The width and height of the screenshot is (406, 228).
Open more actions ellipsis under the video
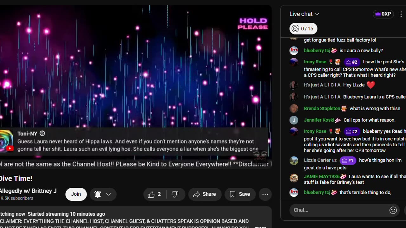click(265, 194)
